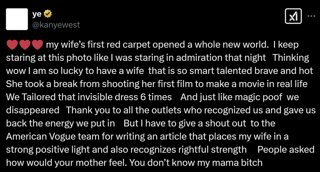Screen dimensions: 320x172
Task: Click the phrase "how would your mother feel"
Action: pyautogui.click(x=65, y=163)
